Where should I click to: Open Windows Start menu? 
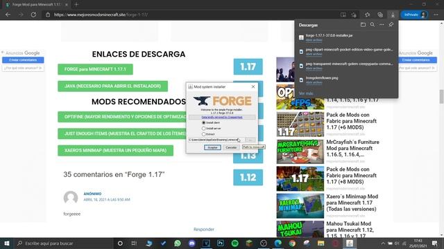click(x=7, y=243)
